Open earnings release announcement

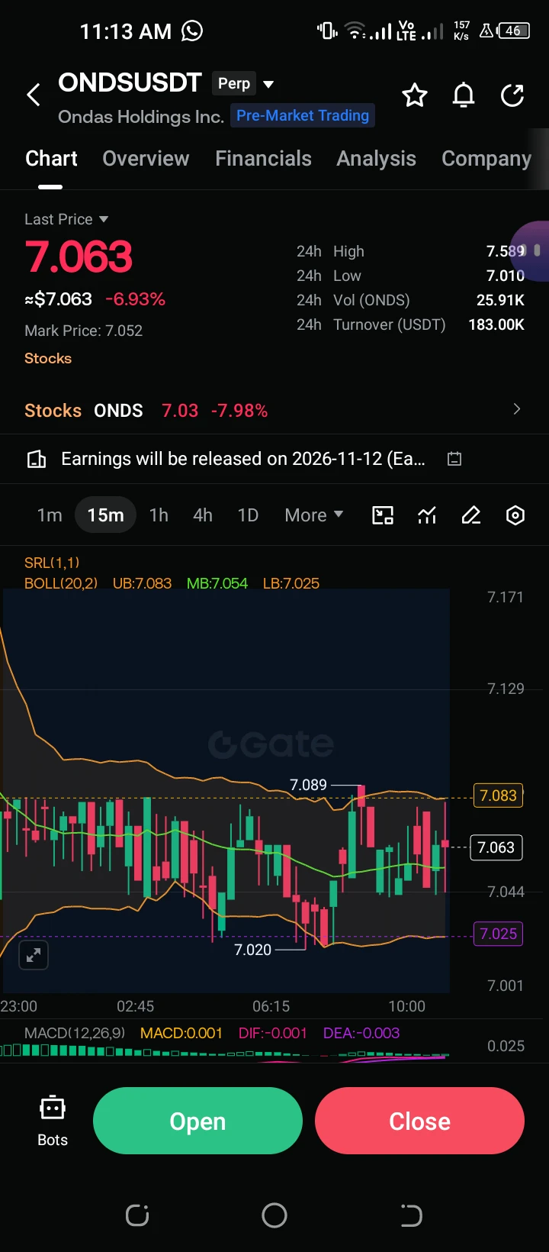tap(244, 459)
